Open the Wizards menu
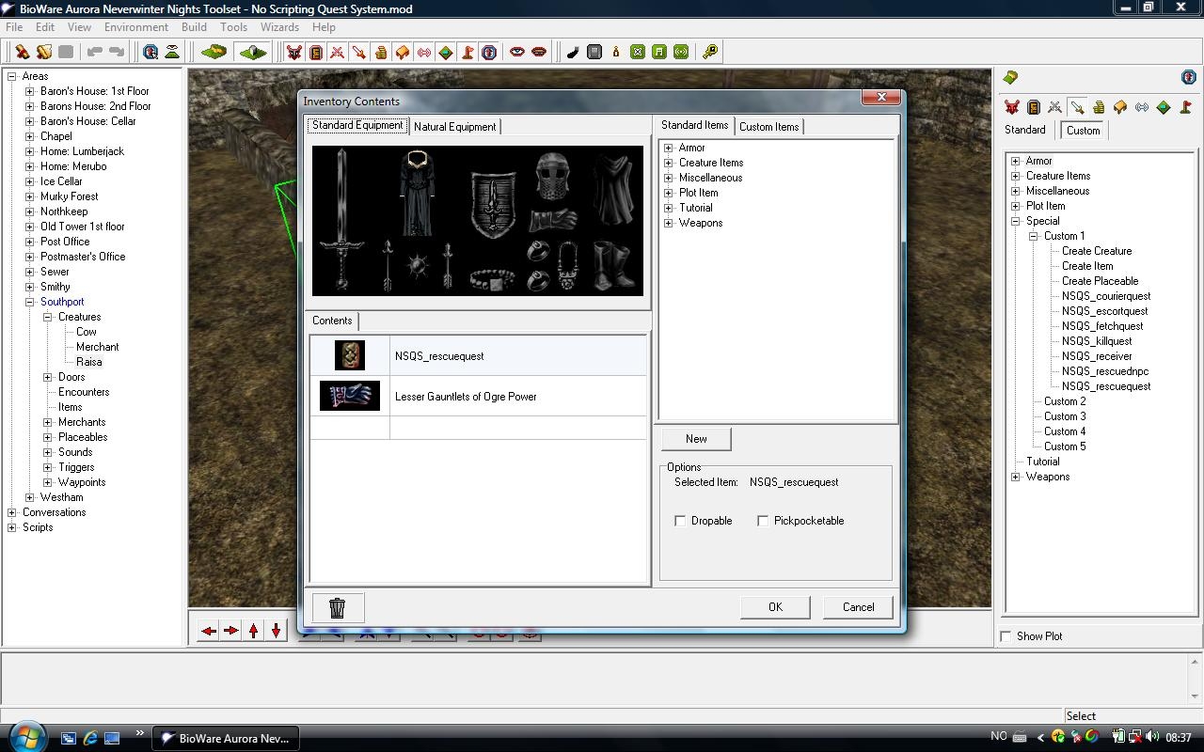Image resolution: width=1204 pixels, height=752 pixels. point(279,27)
